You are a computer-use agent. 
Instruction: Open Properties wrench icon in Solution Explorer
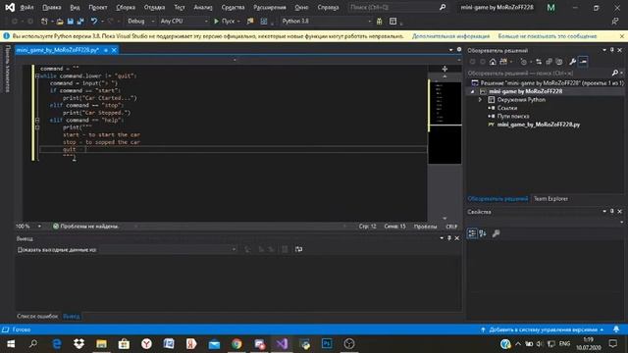[573, 62]
